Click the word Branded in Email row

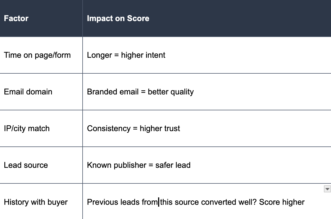pyautogui.click(x=99, y=92)
